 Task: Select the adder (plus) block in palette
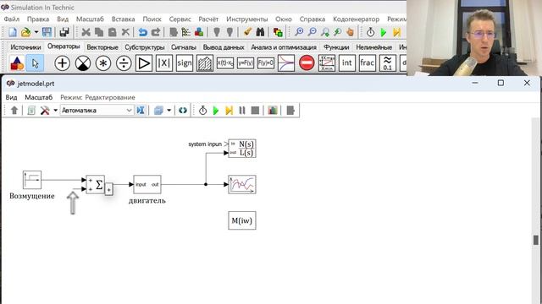coord(62,63)
